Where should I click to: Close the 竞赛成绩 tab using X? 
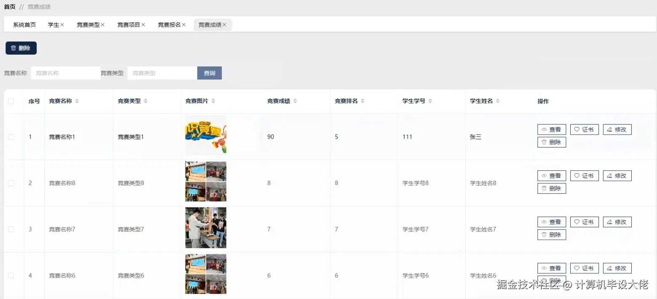[x=224, y=25]
